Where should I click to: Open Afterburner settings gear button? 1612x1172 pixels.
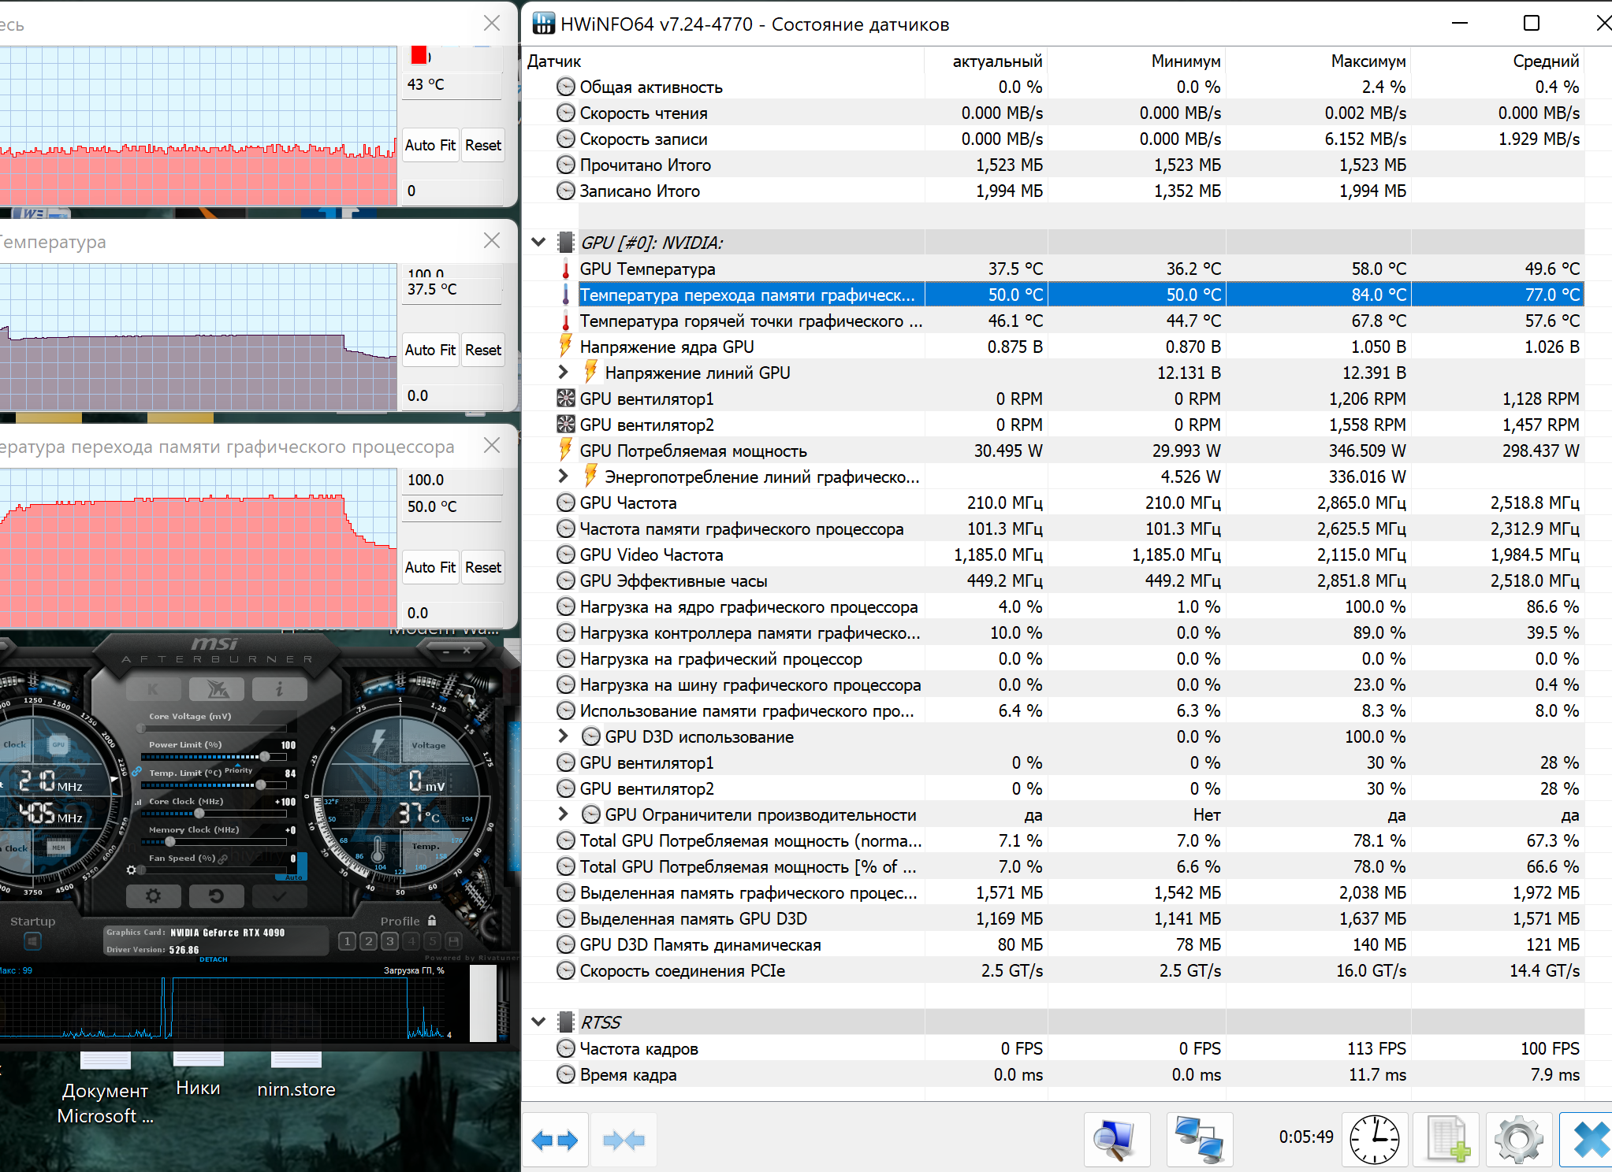[154, 896]
